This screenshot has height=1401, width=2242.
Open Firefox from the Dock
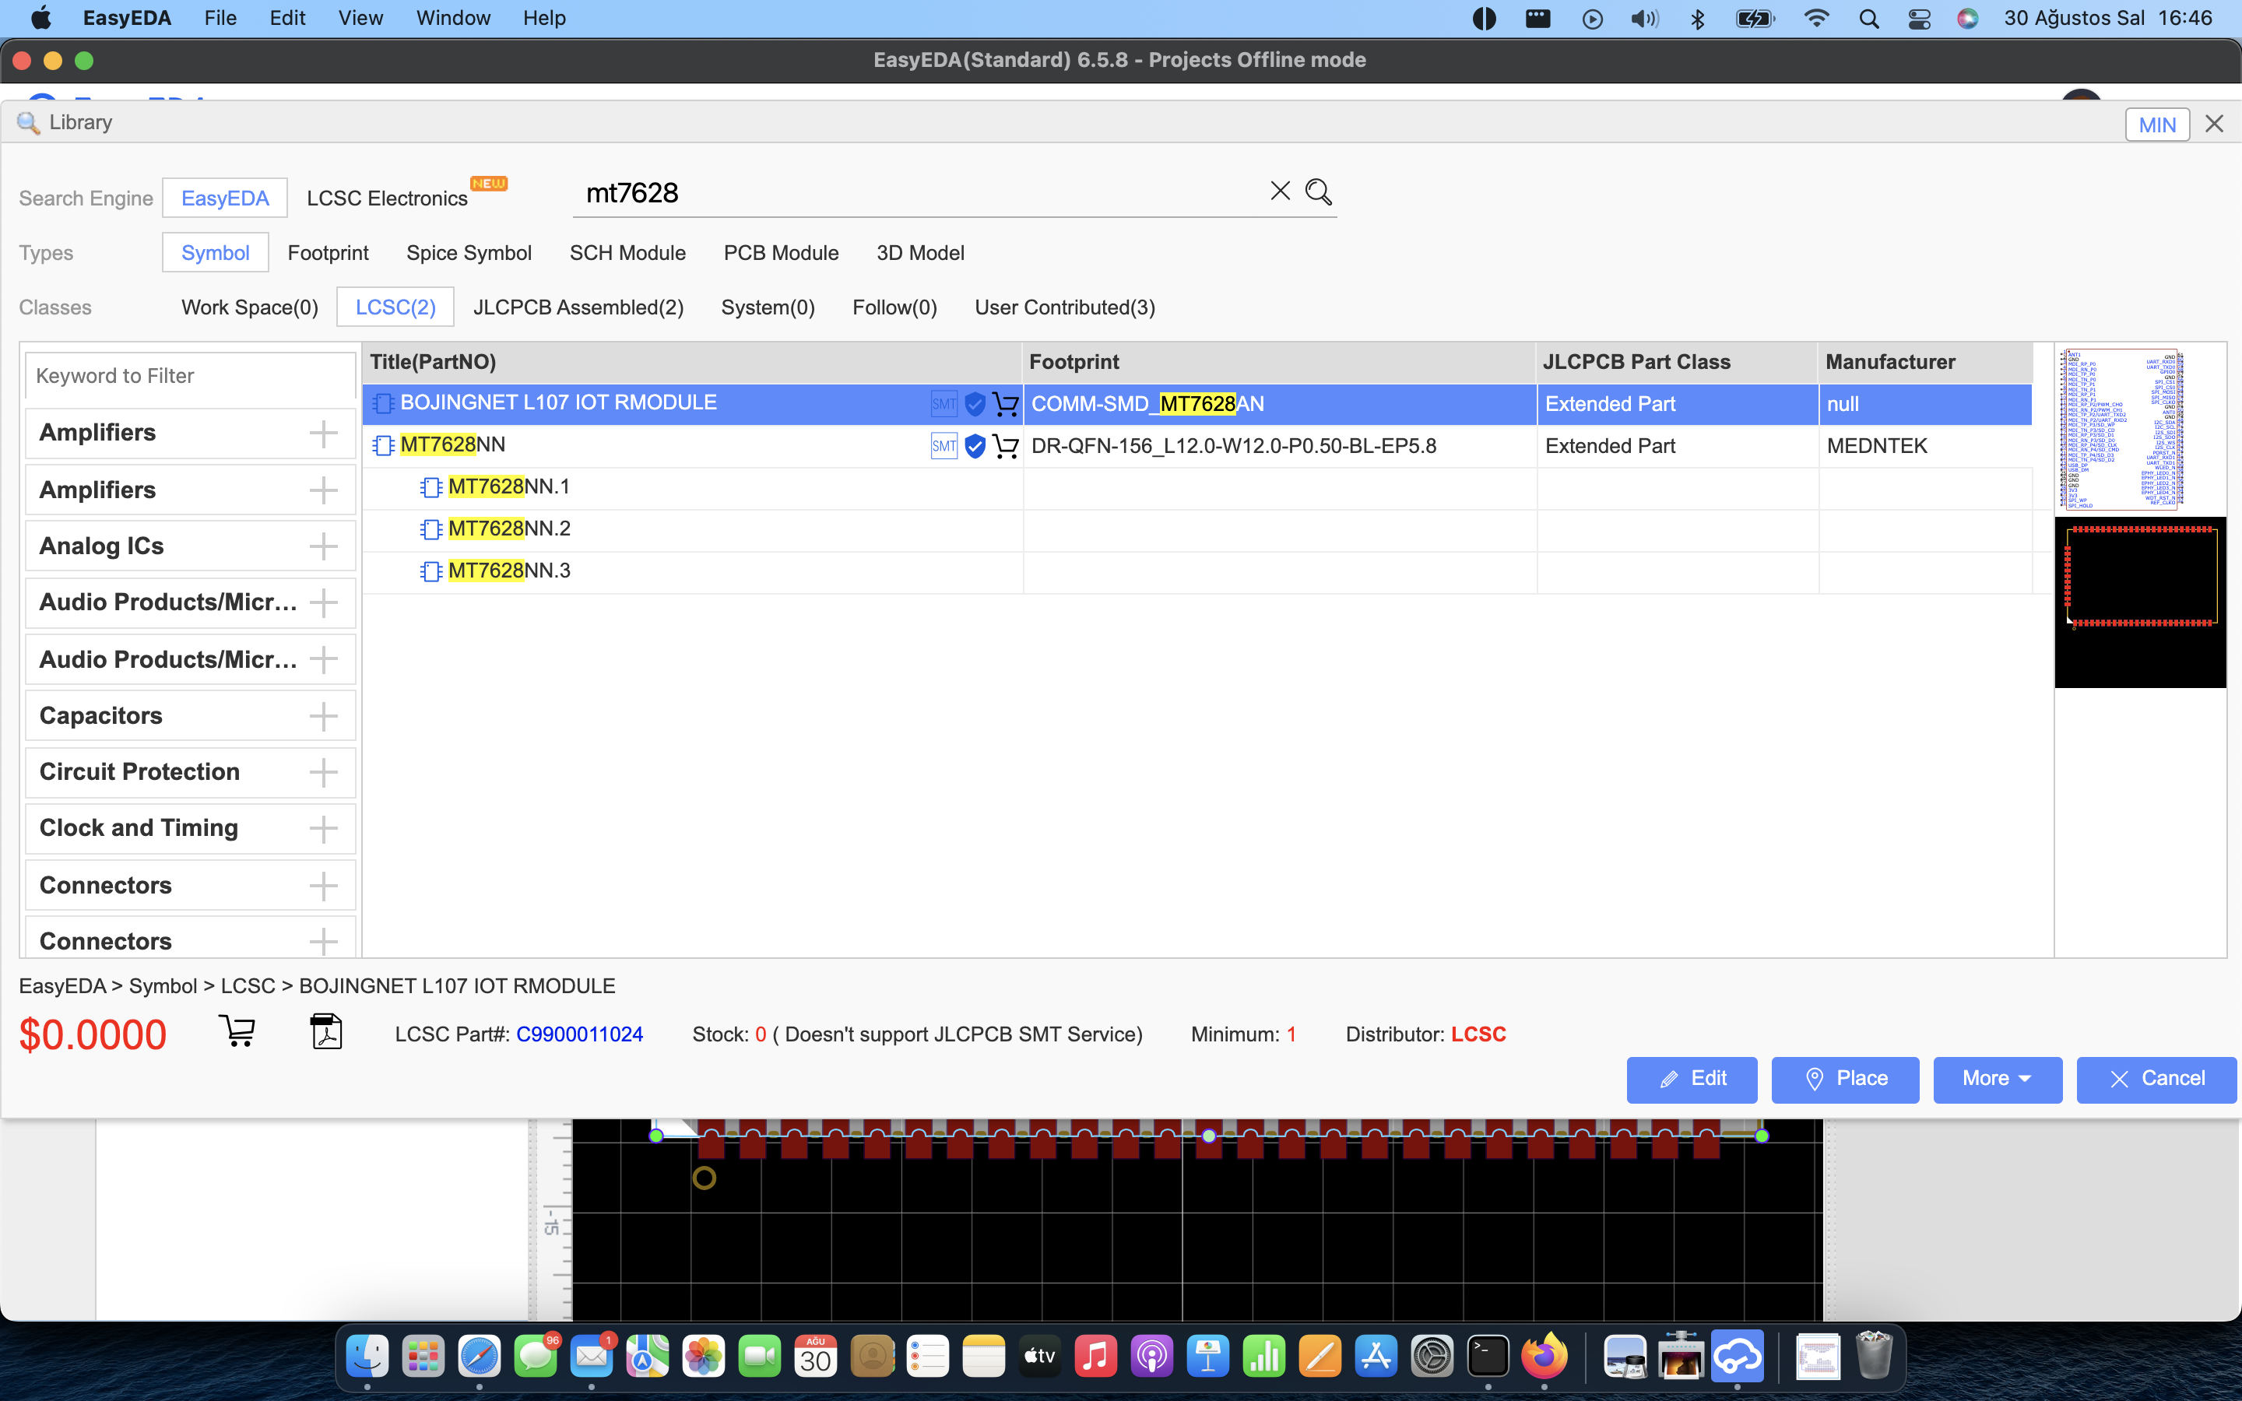[x=1544, y=1357]
